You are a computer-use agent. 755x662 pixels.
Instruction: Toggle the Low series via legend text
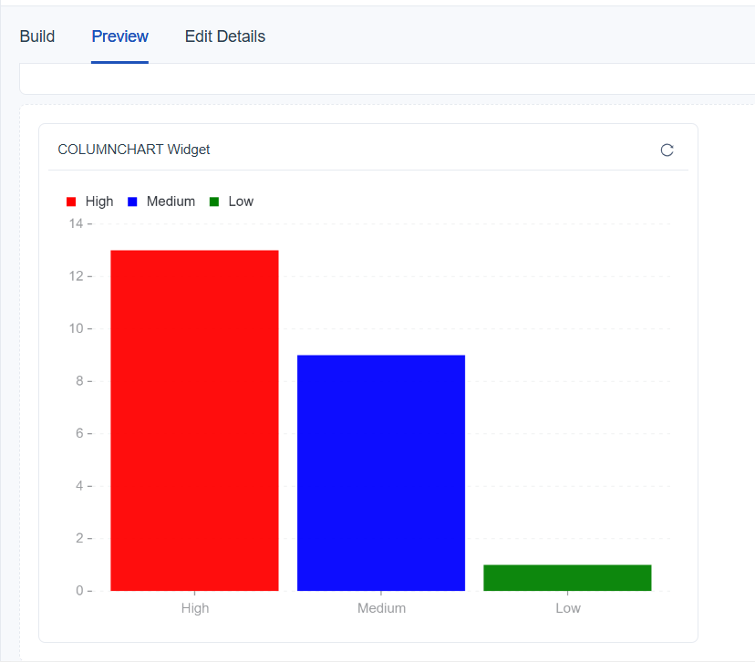(241, 202)
